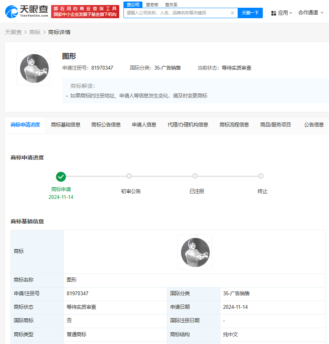Open the 商标基础信息 tab

click(66, 125)
